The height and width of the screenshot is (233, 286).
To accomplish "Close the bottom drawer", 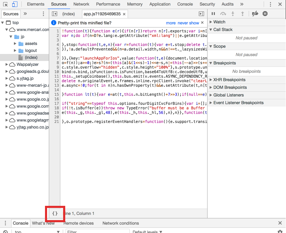I will point(280,223).
